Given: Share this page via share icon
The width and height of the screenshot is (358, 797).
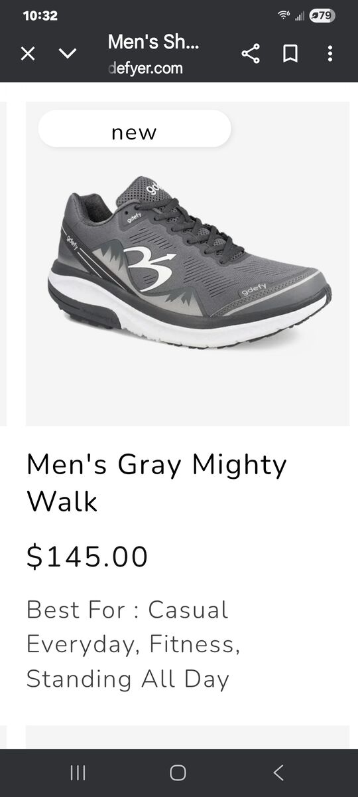Looking at the screenshot, I should coord(250,54).
